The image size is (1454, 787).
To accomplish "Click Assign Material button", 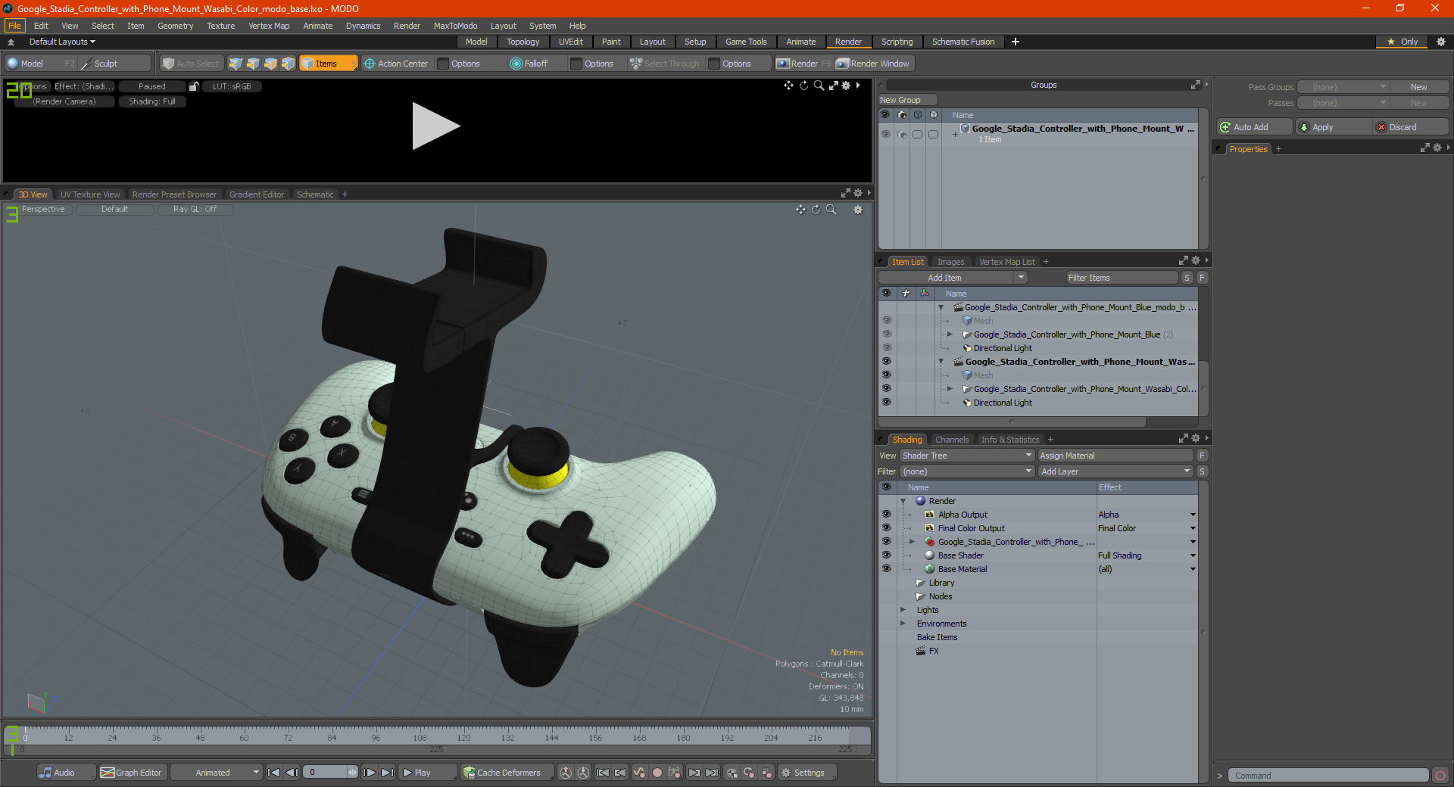I will (1115, 456).
